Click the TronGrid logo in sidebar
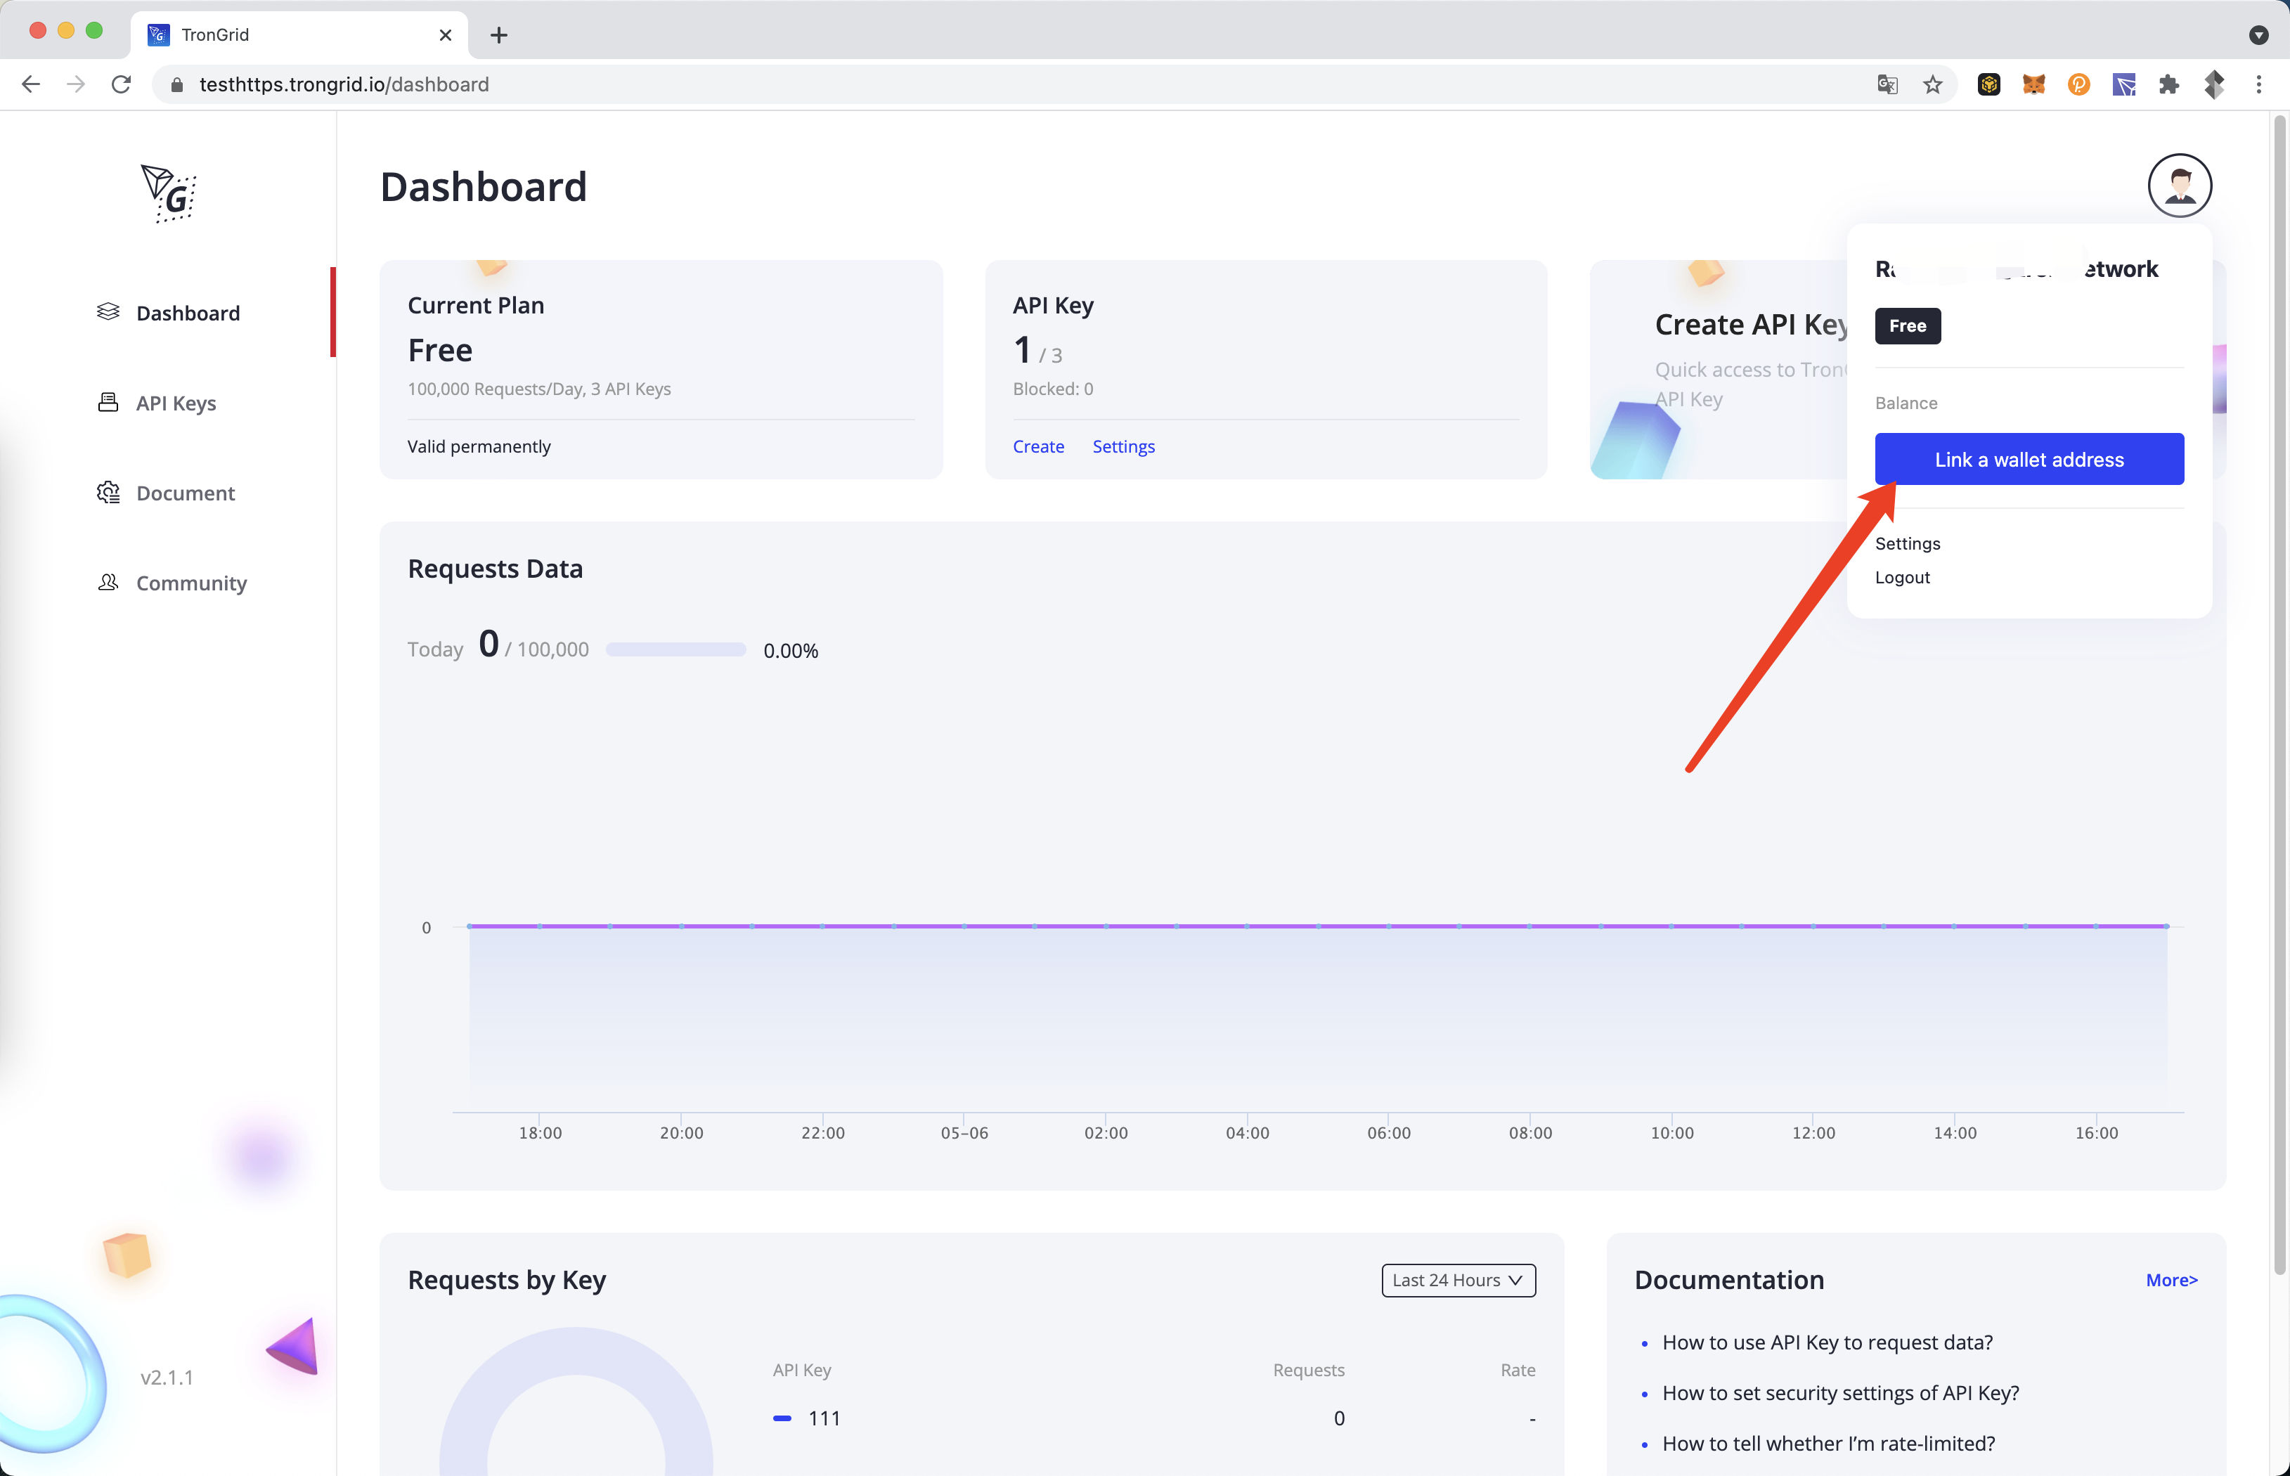Image resolution: width=2290 pixels, height=1476 pixels. pos(169,193)
